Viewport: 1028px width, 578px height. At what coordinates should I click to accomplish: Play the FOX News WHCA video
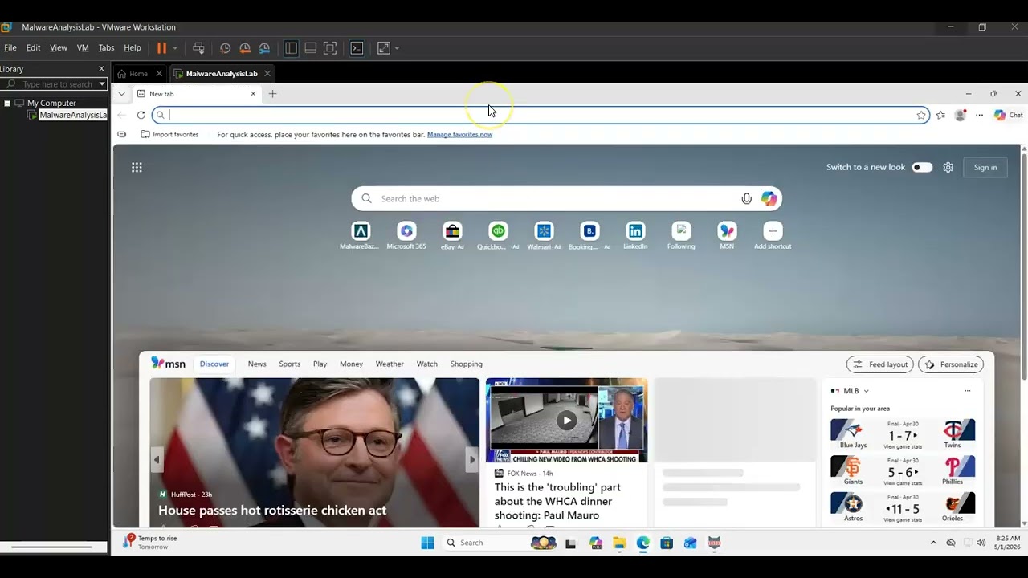tap(567, 421)
